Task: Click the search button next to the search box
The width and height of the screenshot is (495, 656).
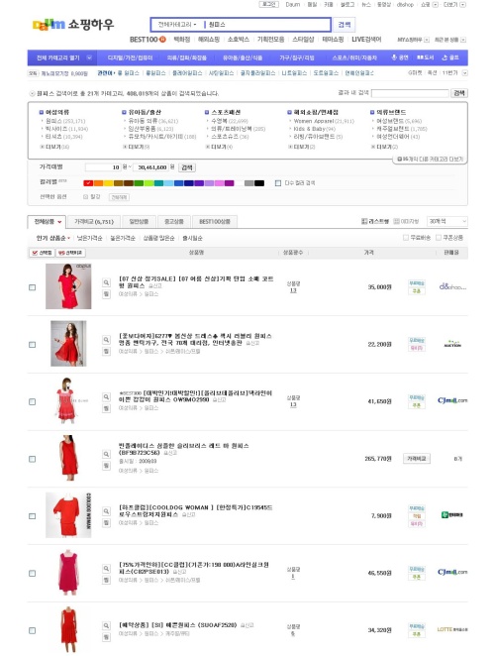Action: pos(345,25)
